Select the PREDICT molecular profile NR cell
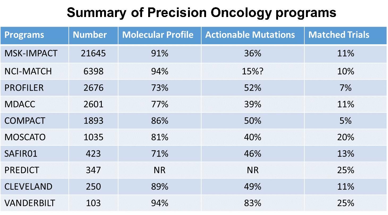This screenshot has height=215, width=388. click(159, 170)
